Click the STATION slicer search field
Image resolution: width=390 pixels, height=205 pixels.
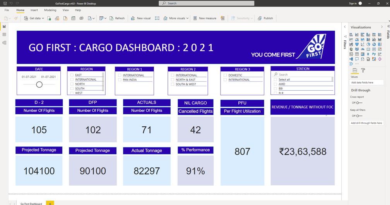pyautogui.click(x=304, y=74)
